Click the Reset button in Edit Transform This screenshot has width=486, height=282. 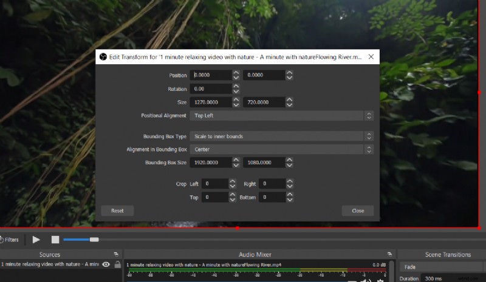click(x=117, y=211)
